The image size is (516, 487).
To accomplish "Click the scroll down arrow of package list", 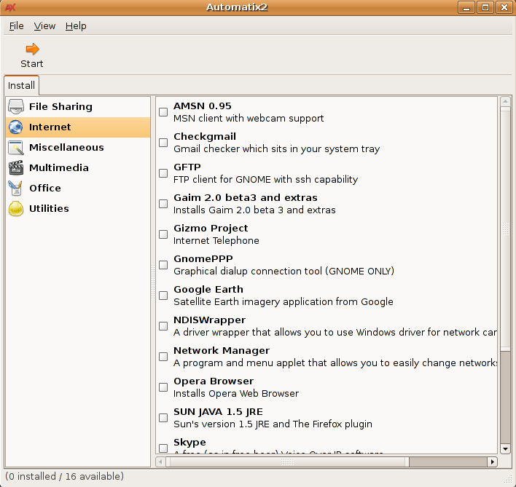I will (x=505, y=448).
